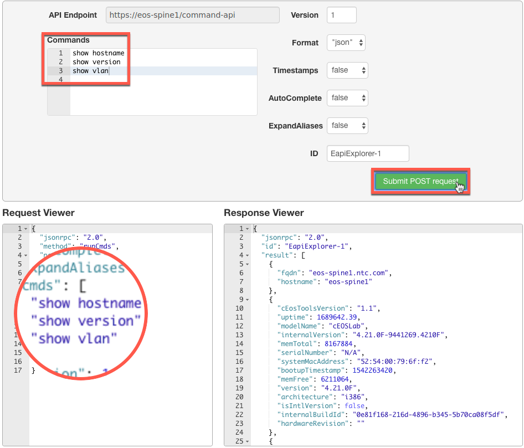Collapse line 1 fold arrow in Request Viewer
The image size is (524, 448).
(25, 229)
